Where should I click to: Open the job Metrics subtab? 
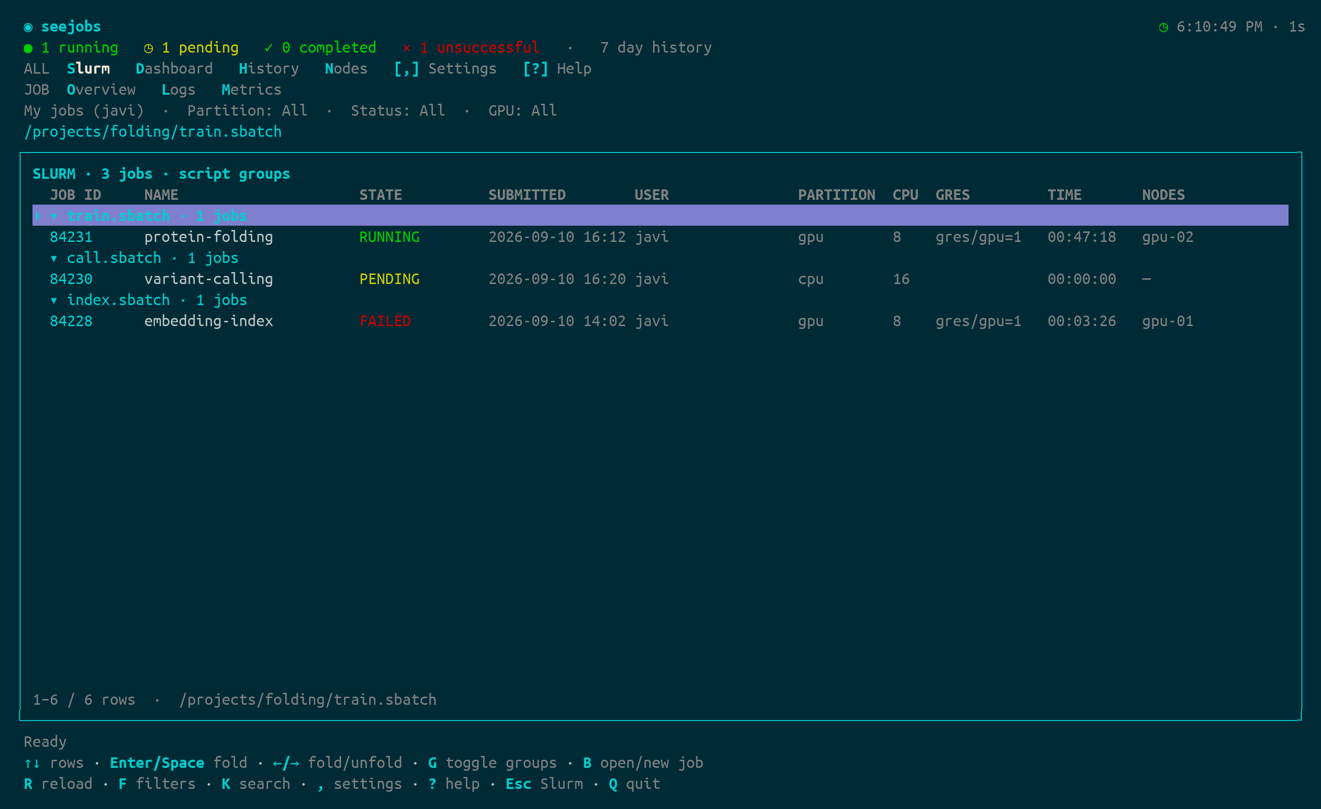point(251,89)
